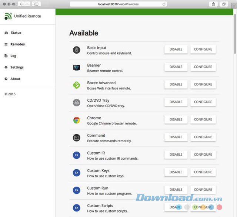The width and height of the screenshot is (237, 217).
Task: Click the 'Execute commands remotely.' description
Action: 109,141
